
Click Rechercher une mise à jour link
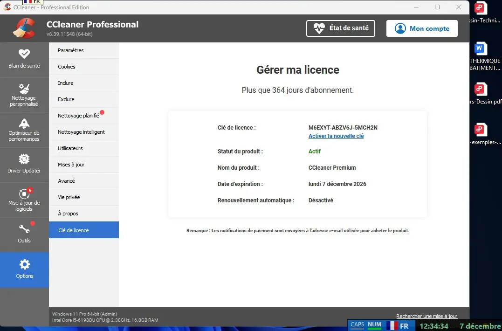point(426,316)
